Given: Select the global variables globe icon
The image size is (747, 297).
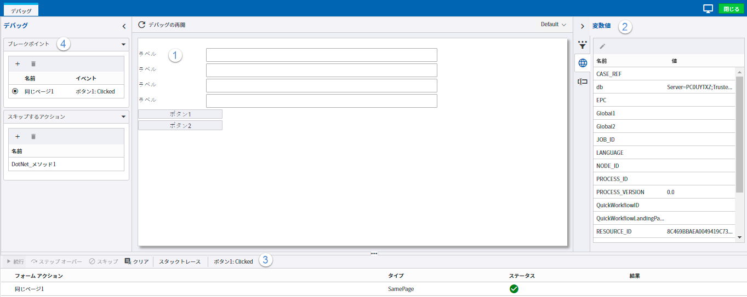Looking at the screenshot, I should [583, 63].
